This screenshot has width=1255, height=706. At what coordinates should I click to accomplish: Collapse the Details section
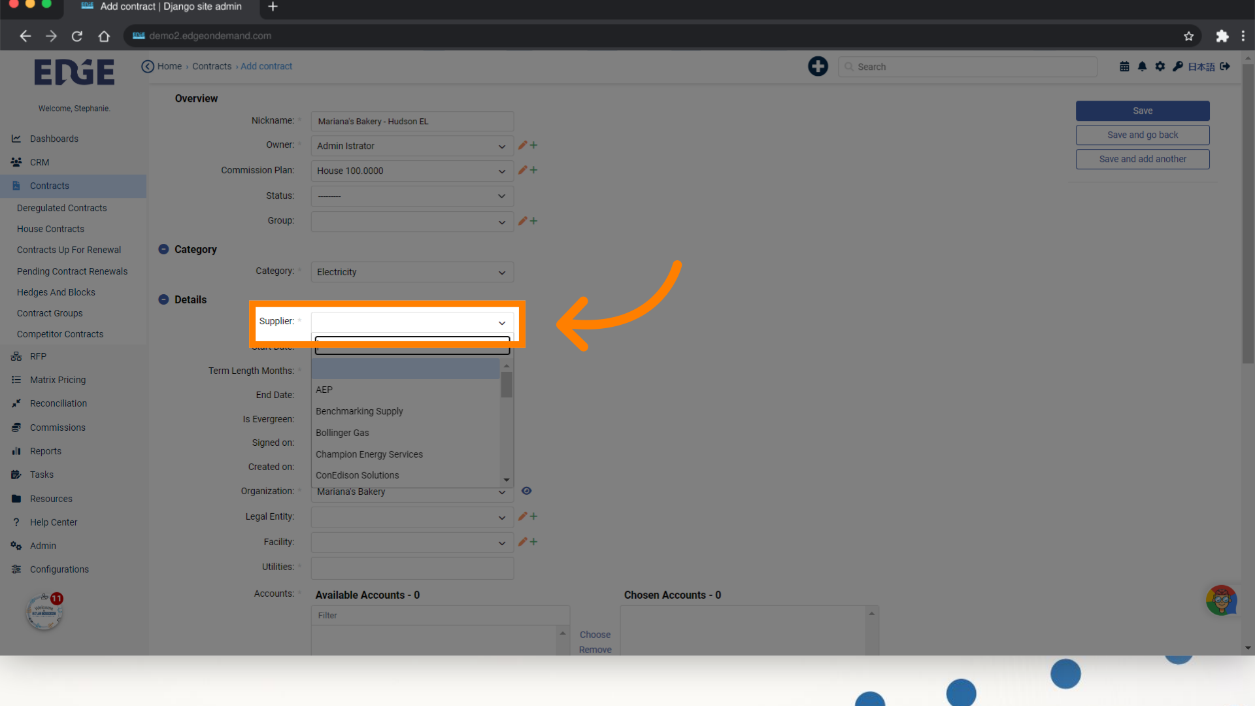click(163, 299)
